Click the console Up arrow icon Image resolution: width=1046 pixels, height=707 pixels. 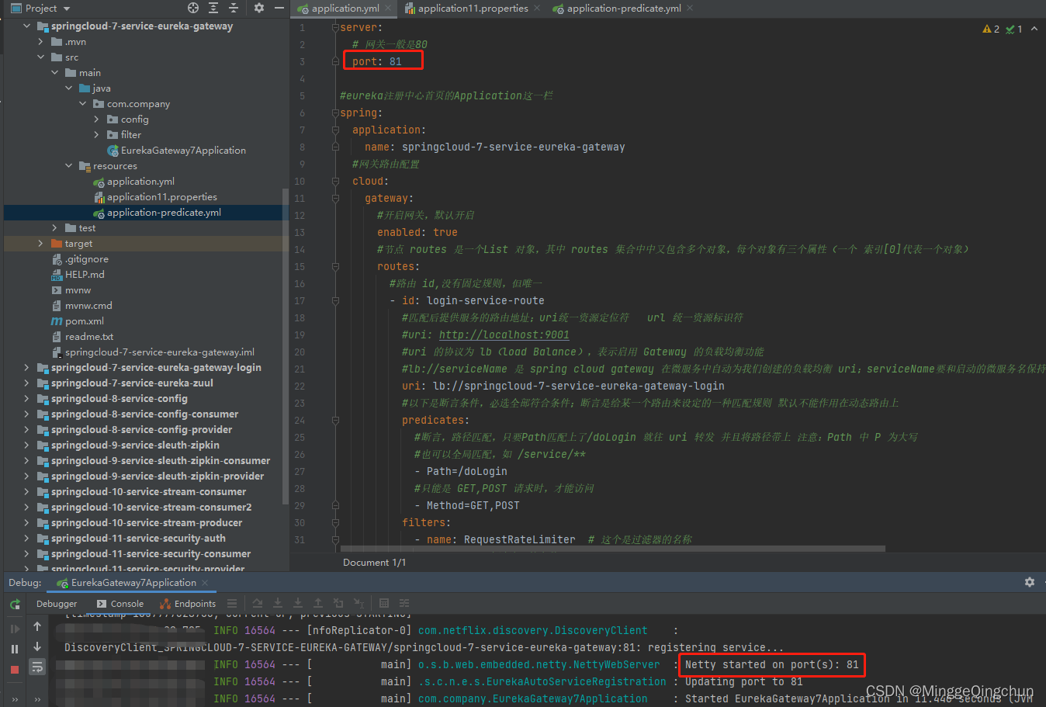[37, 626]
